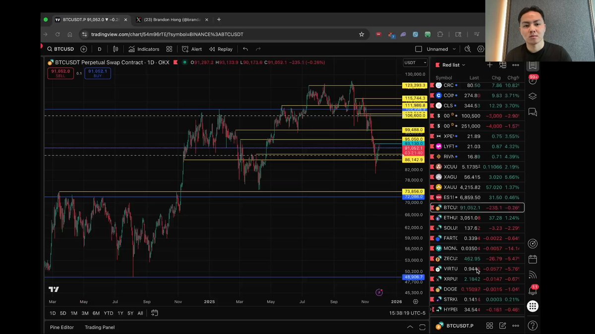Open the alerts bell in right sidebar
Viewport: 595px width, 334px height.
533,290
